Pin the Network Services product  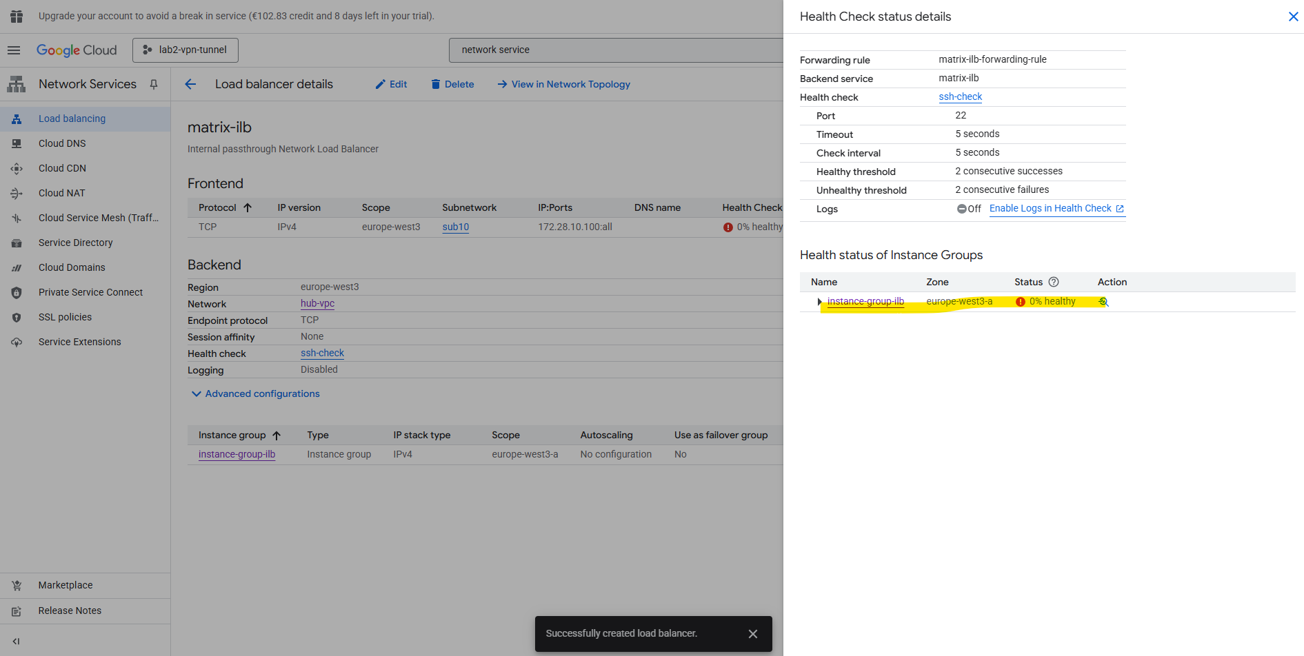click(x=154, y=84)
